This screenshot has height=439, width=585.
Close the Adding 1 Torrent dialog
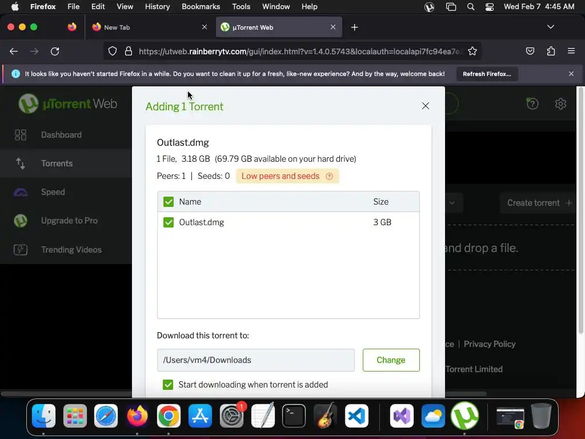pyautogui.click(x=425, y=106)
